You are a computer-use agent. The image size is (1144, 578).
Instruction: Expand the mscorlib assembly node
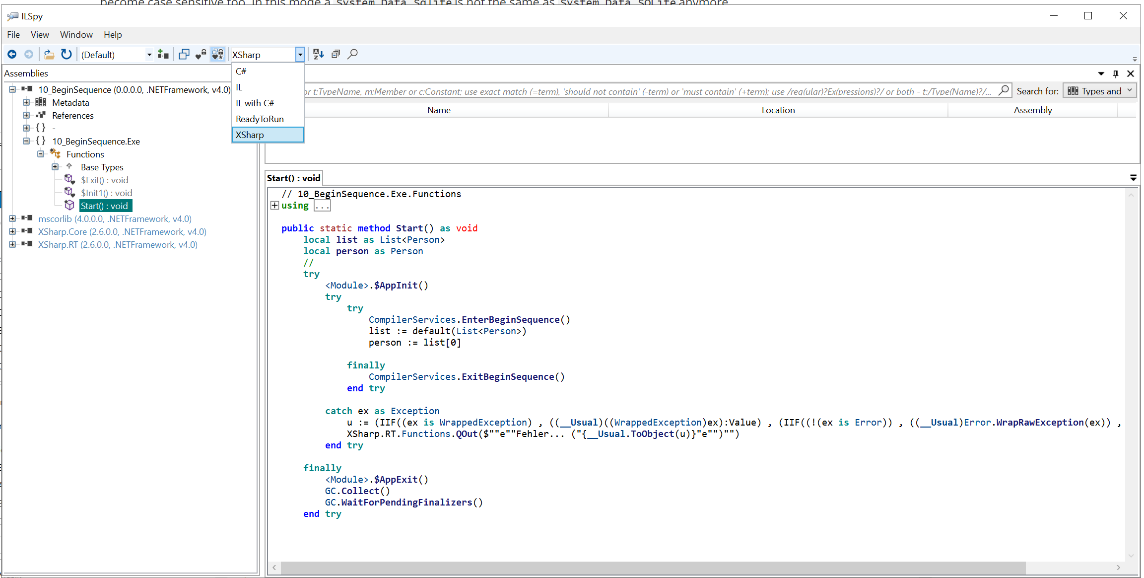12,218
